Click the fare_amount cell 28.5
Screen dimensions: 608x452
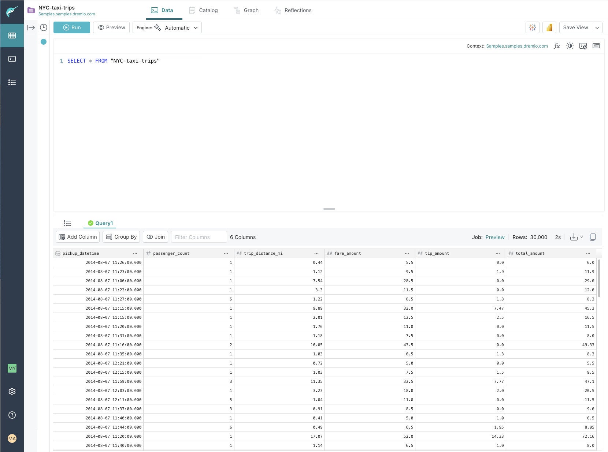click(370, 281)
